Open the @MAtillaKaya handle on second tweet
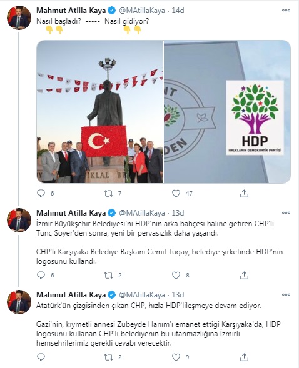299x368 pixels. (x=142, y=213)
